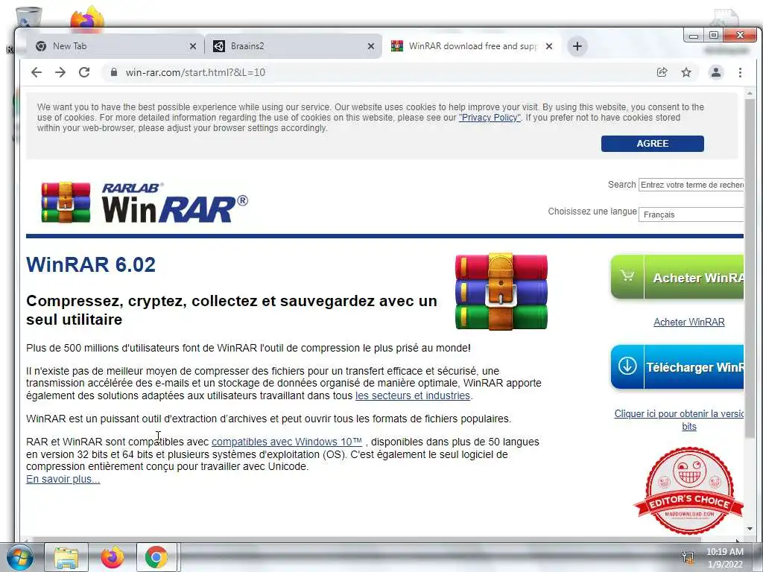Click the Chrome taskbar icon
Screen dimensions: 763x572
tap(156, 557)
